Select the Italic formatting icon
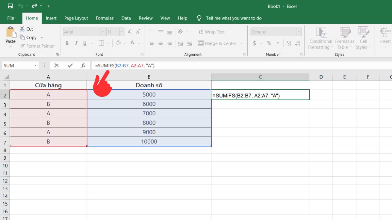Screen dimensions: 392x220 pos(76,43)
